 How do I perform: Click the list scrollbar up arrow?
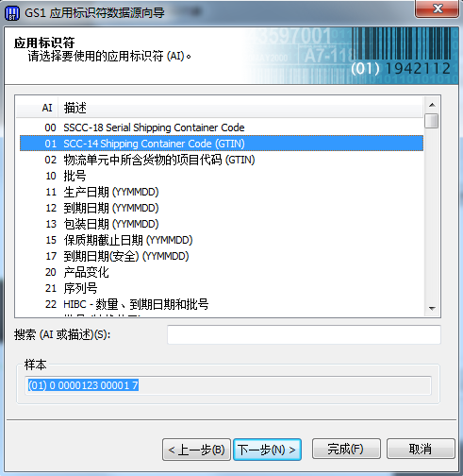pyautogui.click(x=432, y=105)
